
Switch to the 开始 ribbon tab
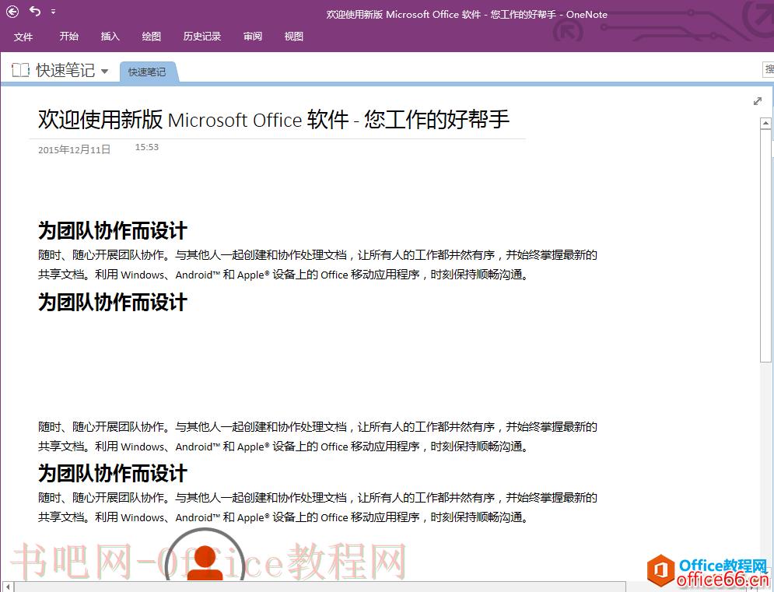68,36
